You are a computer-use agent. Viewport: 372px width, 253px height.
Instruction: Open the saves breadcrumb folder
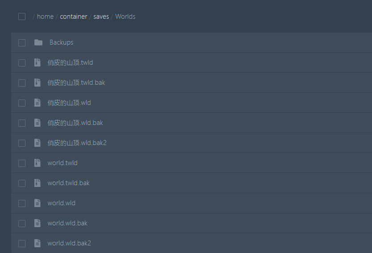click(x=101, y=17)
